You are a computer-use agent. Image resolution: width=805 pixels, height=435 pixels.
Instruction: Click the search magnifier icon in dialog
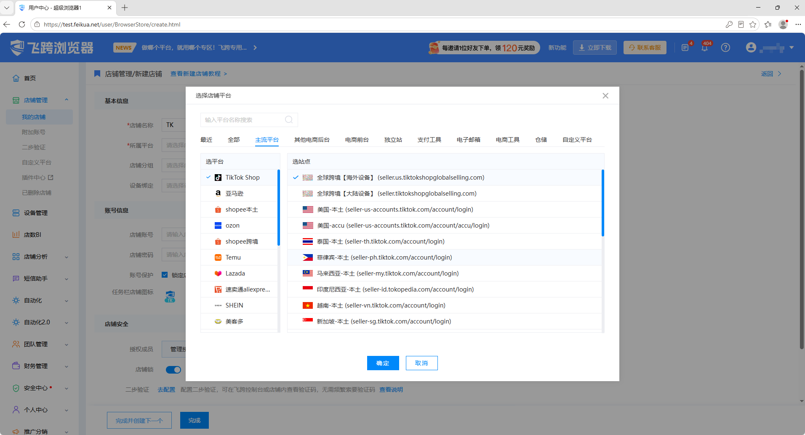tap(289, 120)
